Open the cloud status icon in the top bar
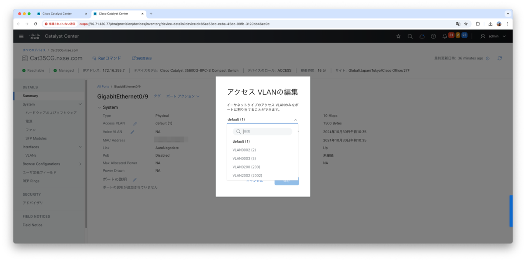The height and width of the screenshot is (261, 526). tap(422, 36)
